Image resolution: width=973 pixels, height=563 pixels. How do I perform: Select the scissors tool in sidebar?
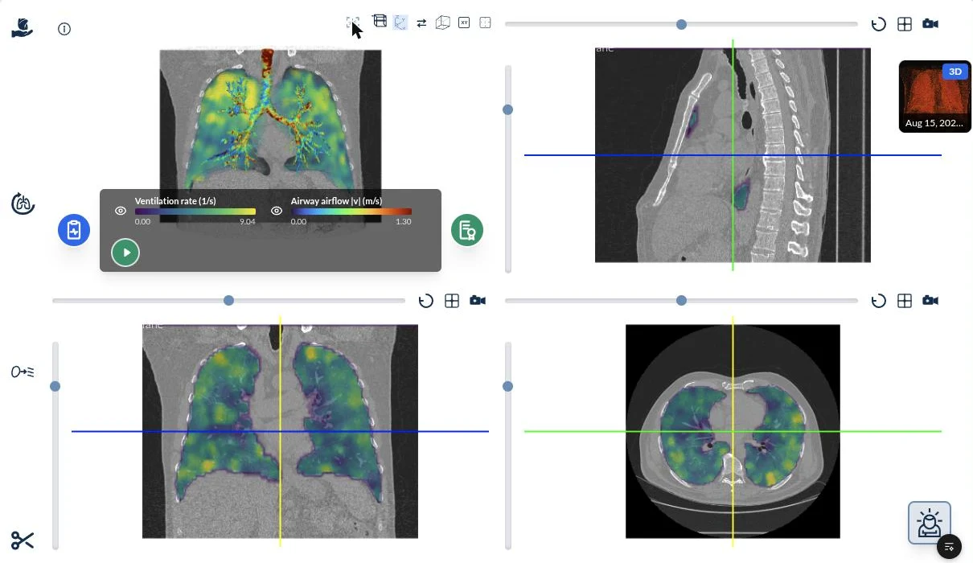(x=23, y=540)
